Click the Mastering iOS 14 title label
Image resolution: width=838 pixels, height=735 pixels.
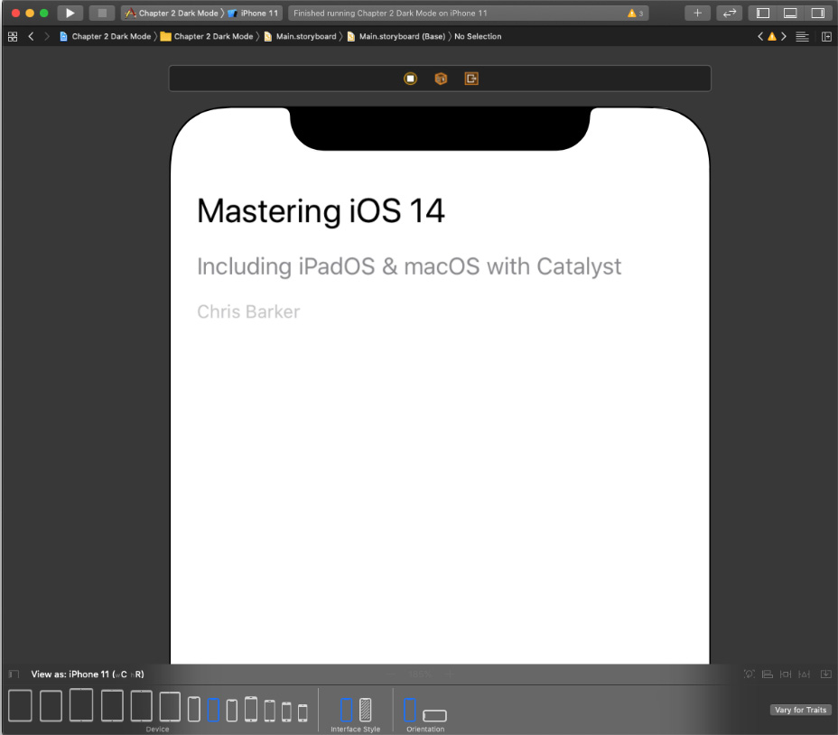(x=321, y=210)
